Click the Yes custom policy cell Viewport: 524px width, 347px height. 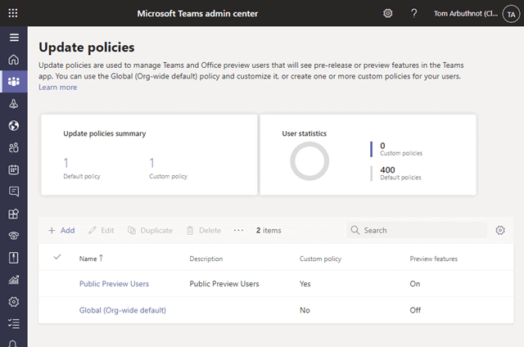tap(305, 284)
